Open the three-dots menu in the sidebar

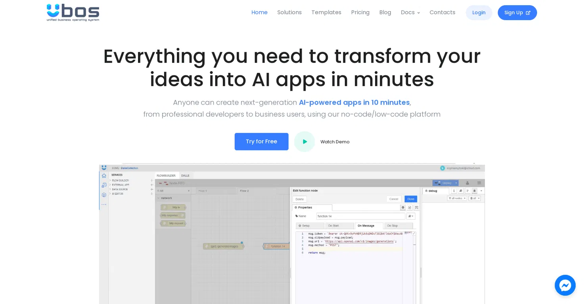point(104,204)
